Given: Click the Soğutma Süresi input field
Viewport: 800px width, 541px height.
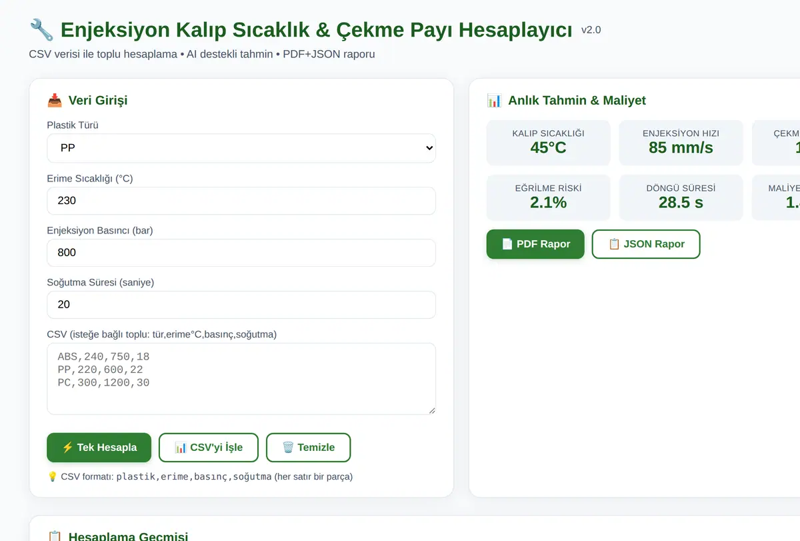Looking at the screenshot, I should [241, 305].
